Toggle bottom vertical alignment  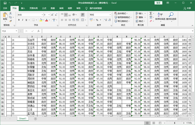click(70, 15)
